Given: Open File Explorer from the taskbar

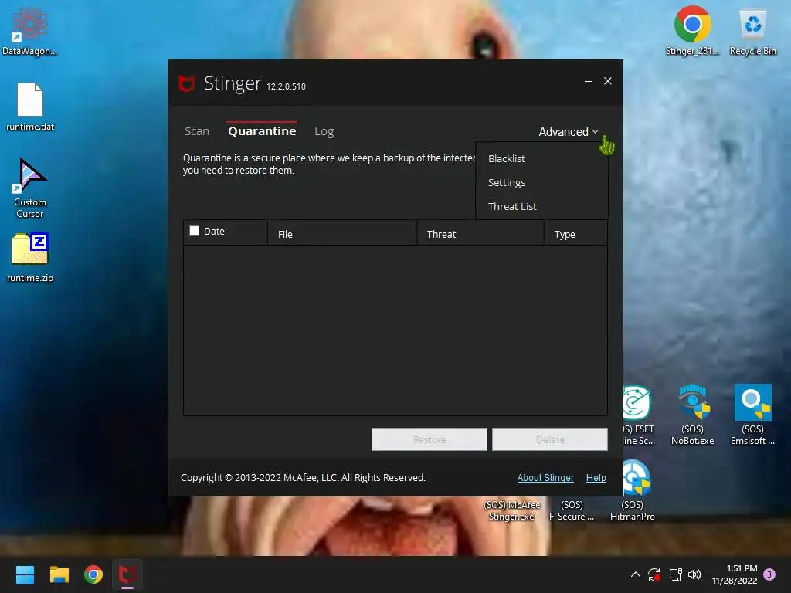Looking at the screenshot, I should tap(59, 574).
